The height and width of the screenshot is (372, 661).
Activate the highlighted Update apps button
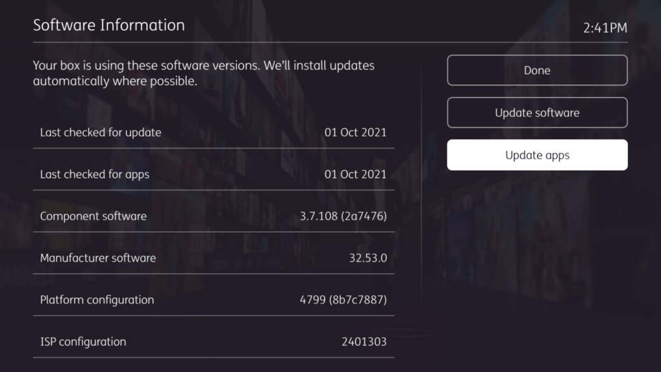coord(537,155)
